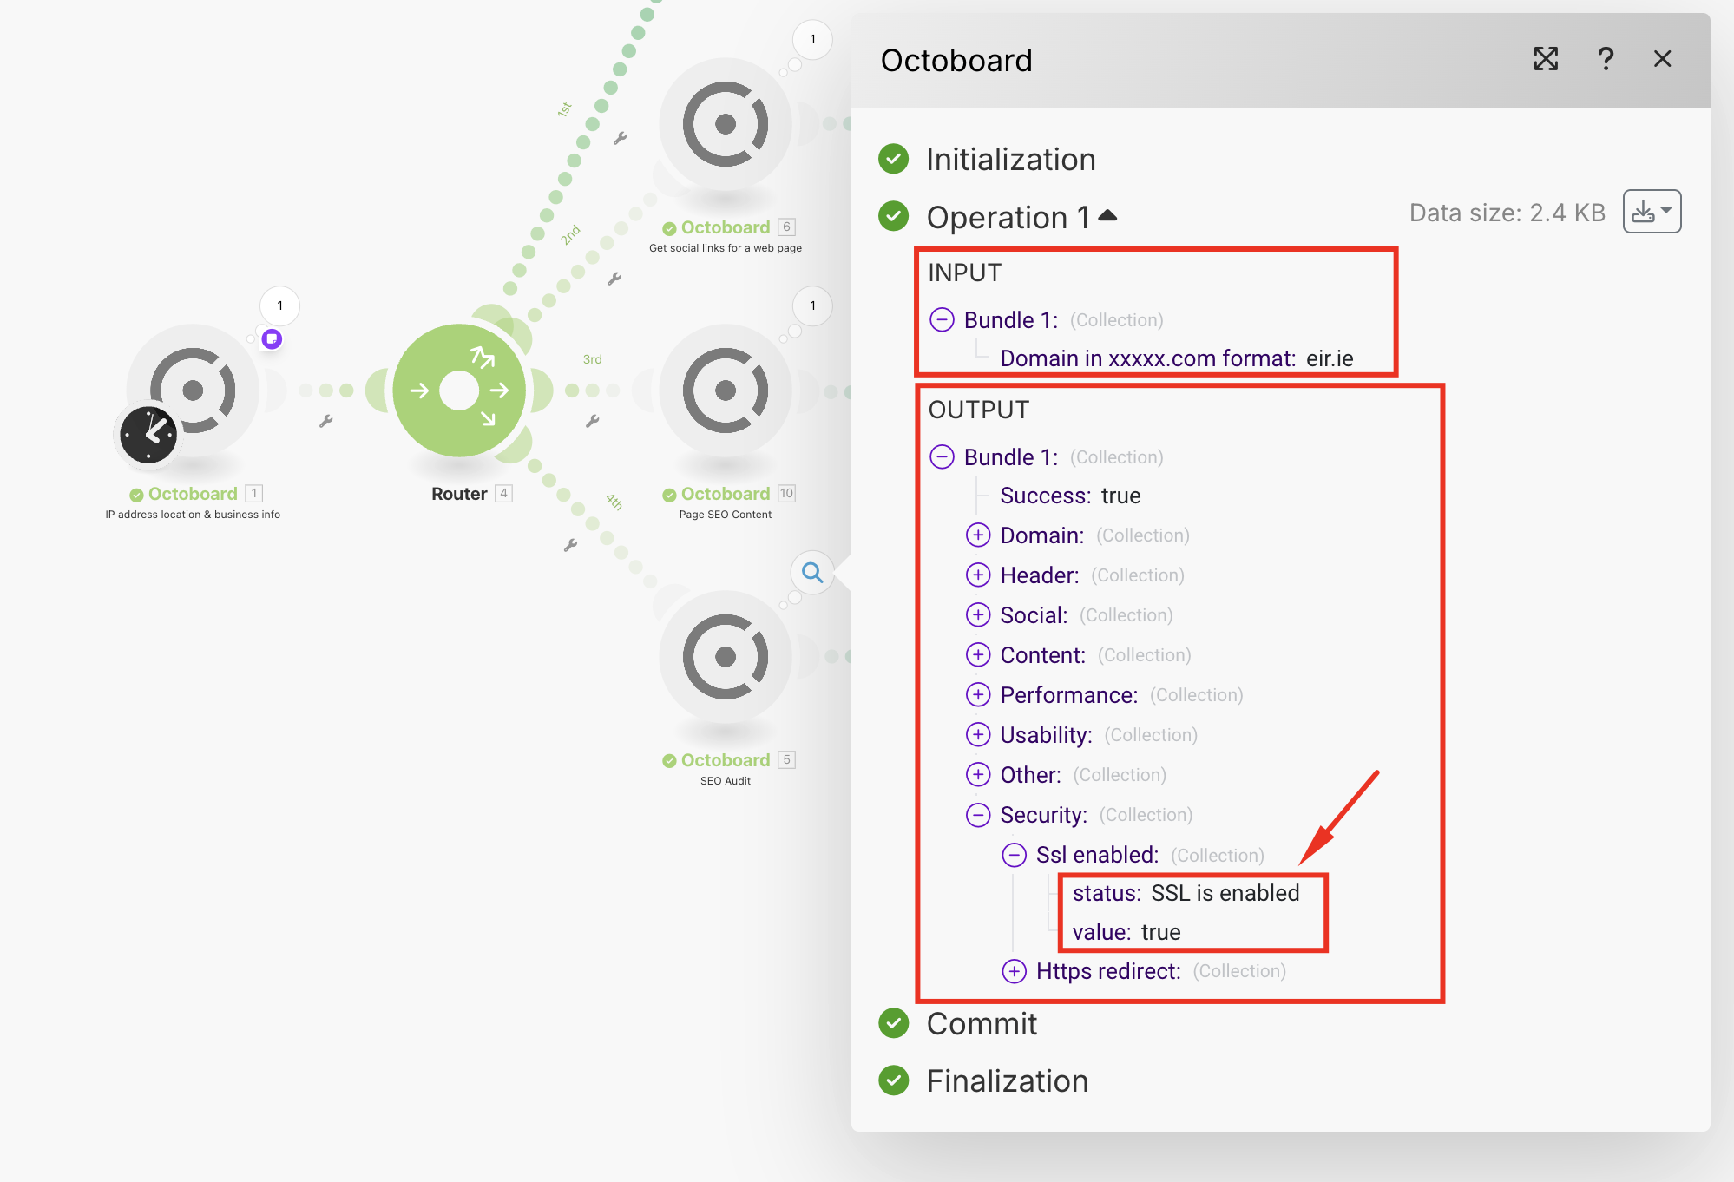
Task: Open the wrench filter on 3rd route
Action: (x=593, y=421)
